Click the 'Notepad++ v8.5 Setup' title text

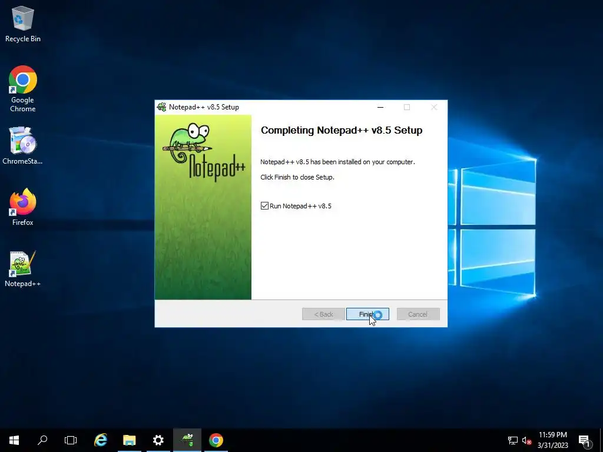[x=204, y=107]
